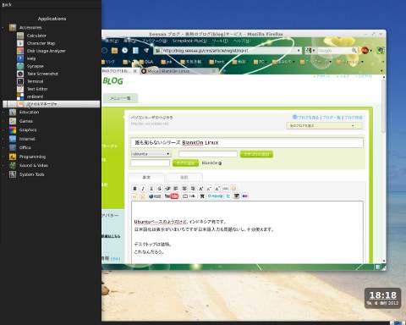The image size is (406, 325).
Task: Launch Synapse from Accessories
Action: pyautogui.click(x=30, y=66)
